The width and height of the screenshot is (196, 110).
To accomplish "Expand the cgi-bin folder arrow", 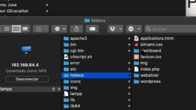I will [x=129, y=51].
